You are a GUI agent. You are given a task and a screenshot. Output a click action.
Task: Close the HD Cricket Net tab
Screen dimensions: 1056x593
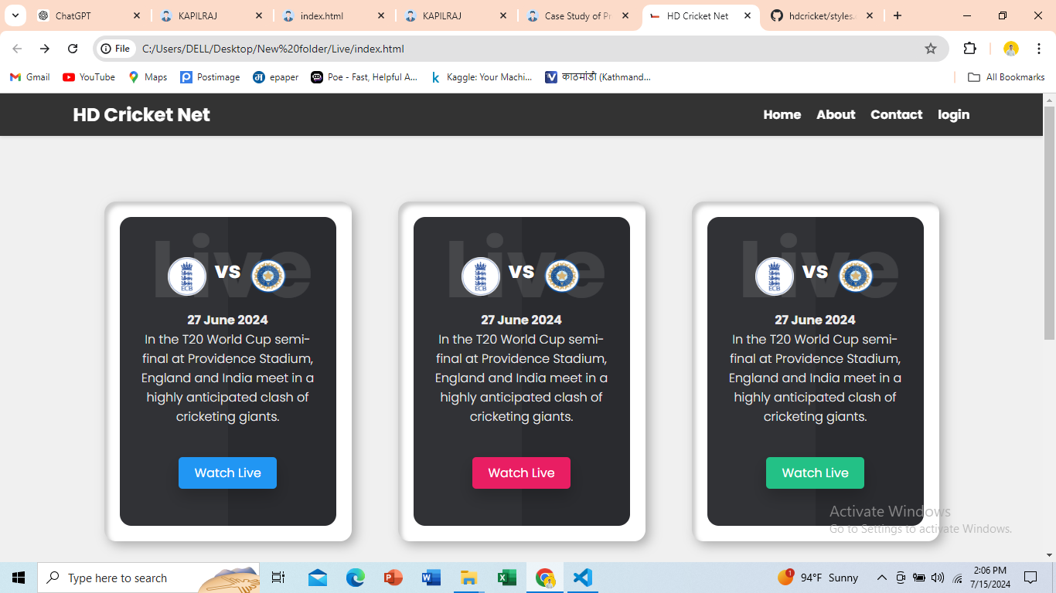pyautogui.click(x=748, y=15)
